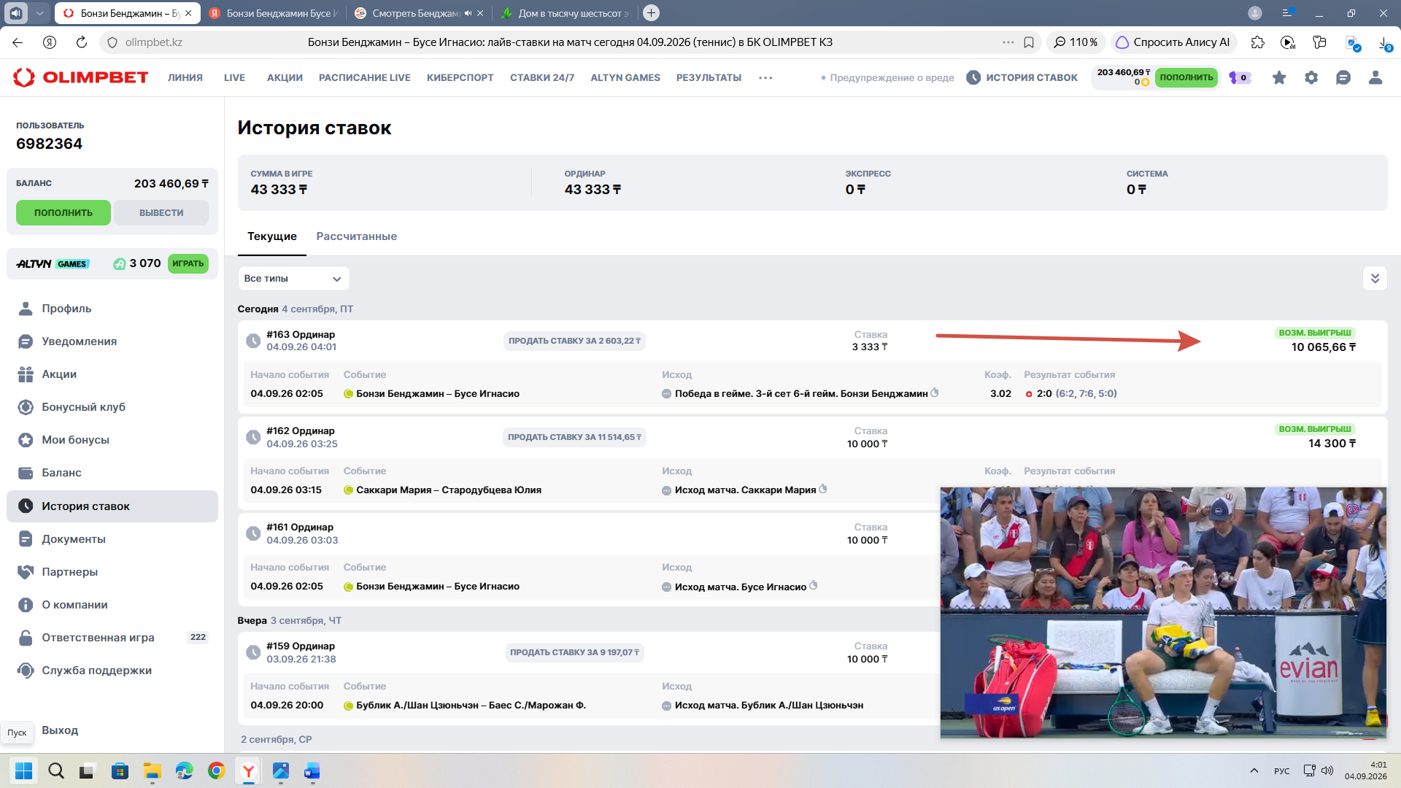Expand system tray hidden icons chevron
1401x788 pixels.
pos(1254,770)
